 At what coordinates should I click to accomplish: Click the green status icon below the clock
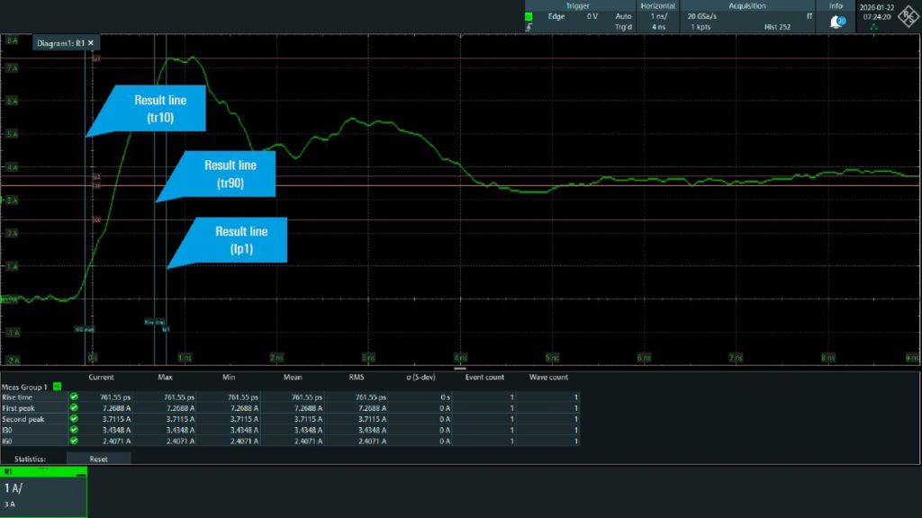(x=873, y=27)
